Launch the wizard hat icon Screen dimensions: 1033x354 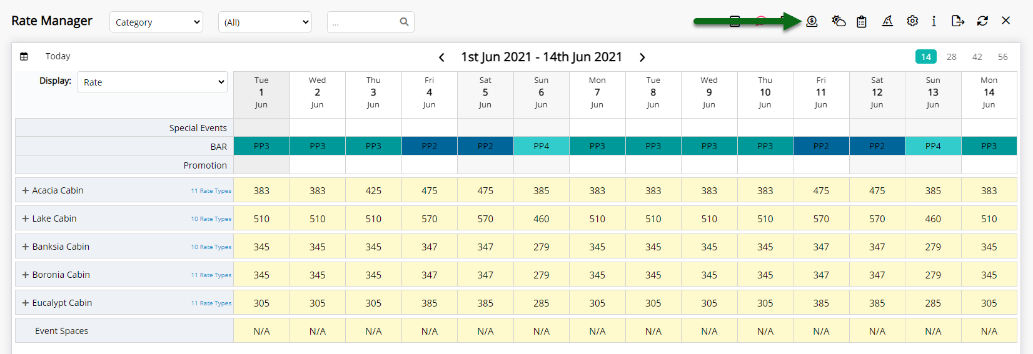tap(887, 21)
